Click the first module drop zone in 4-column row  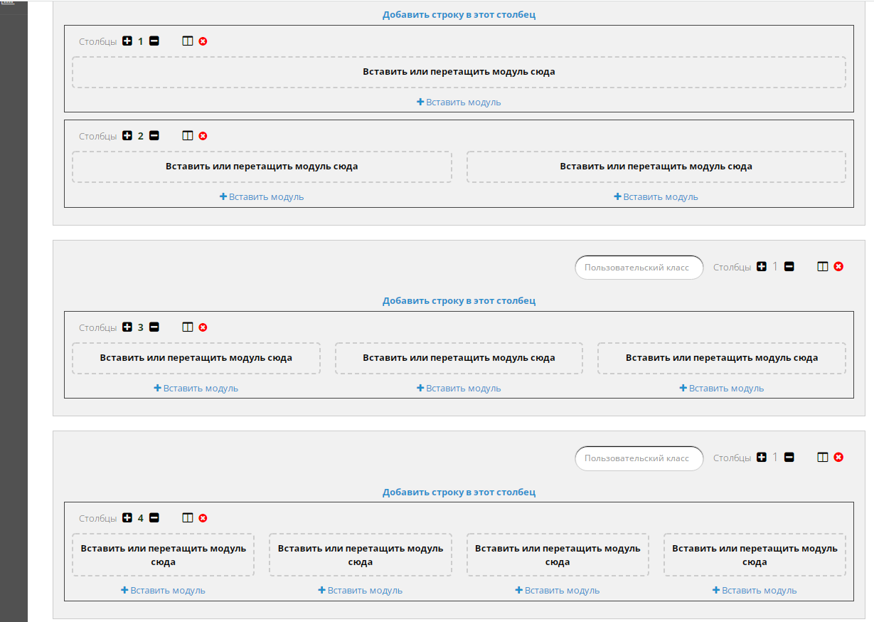163,555
